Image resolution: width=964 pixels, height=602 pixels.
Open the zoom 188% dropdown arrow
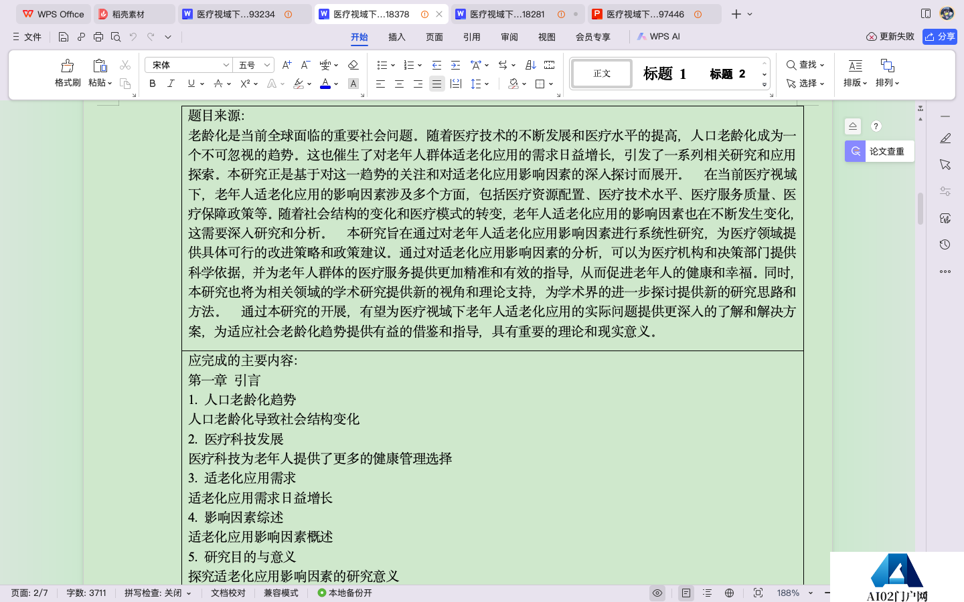click(811, 593)
